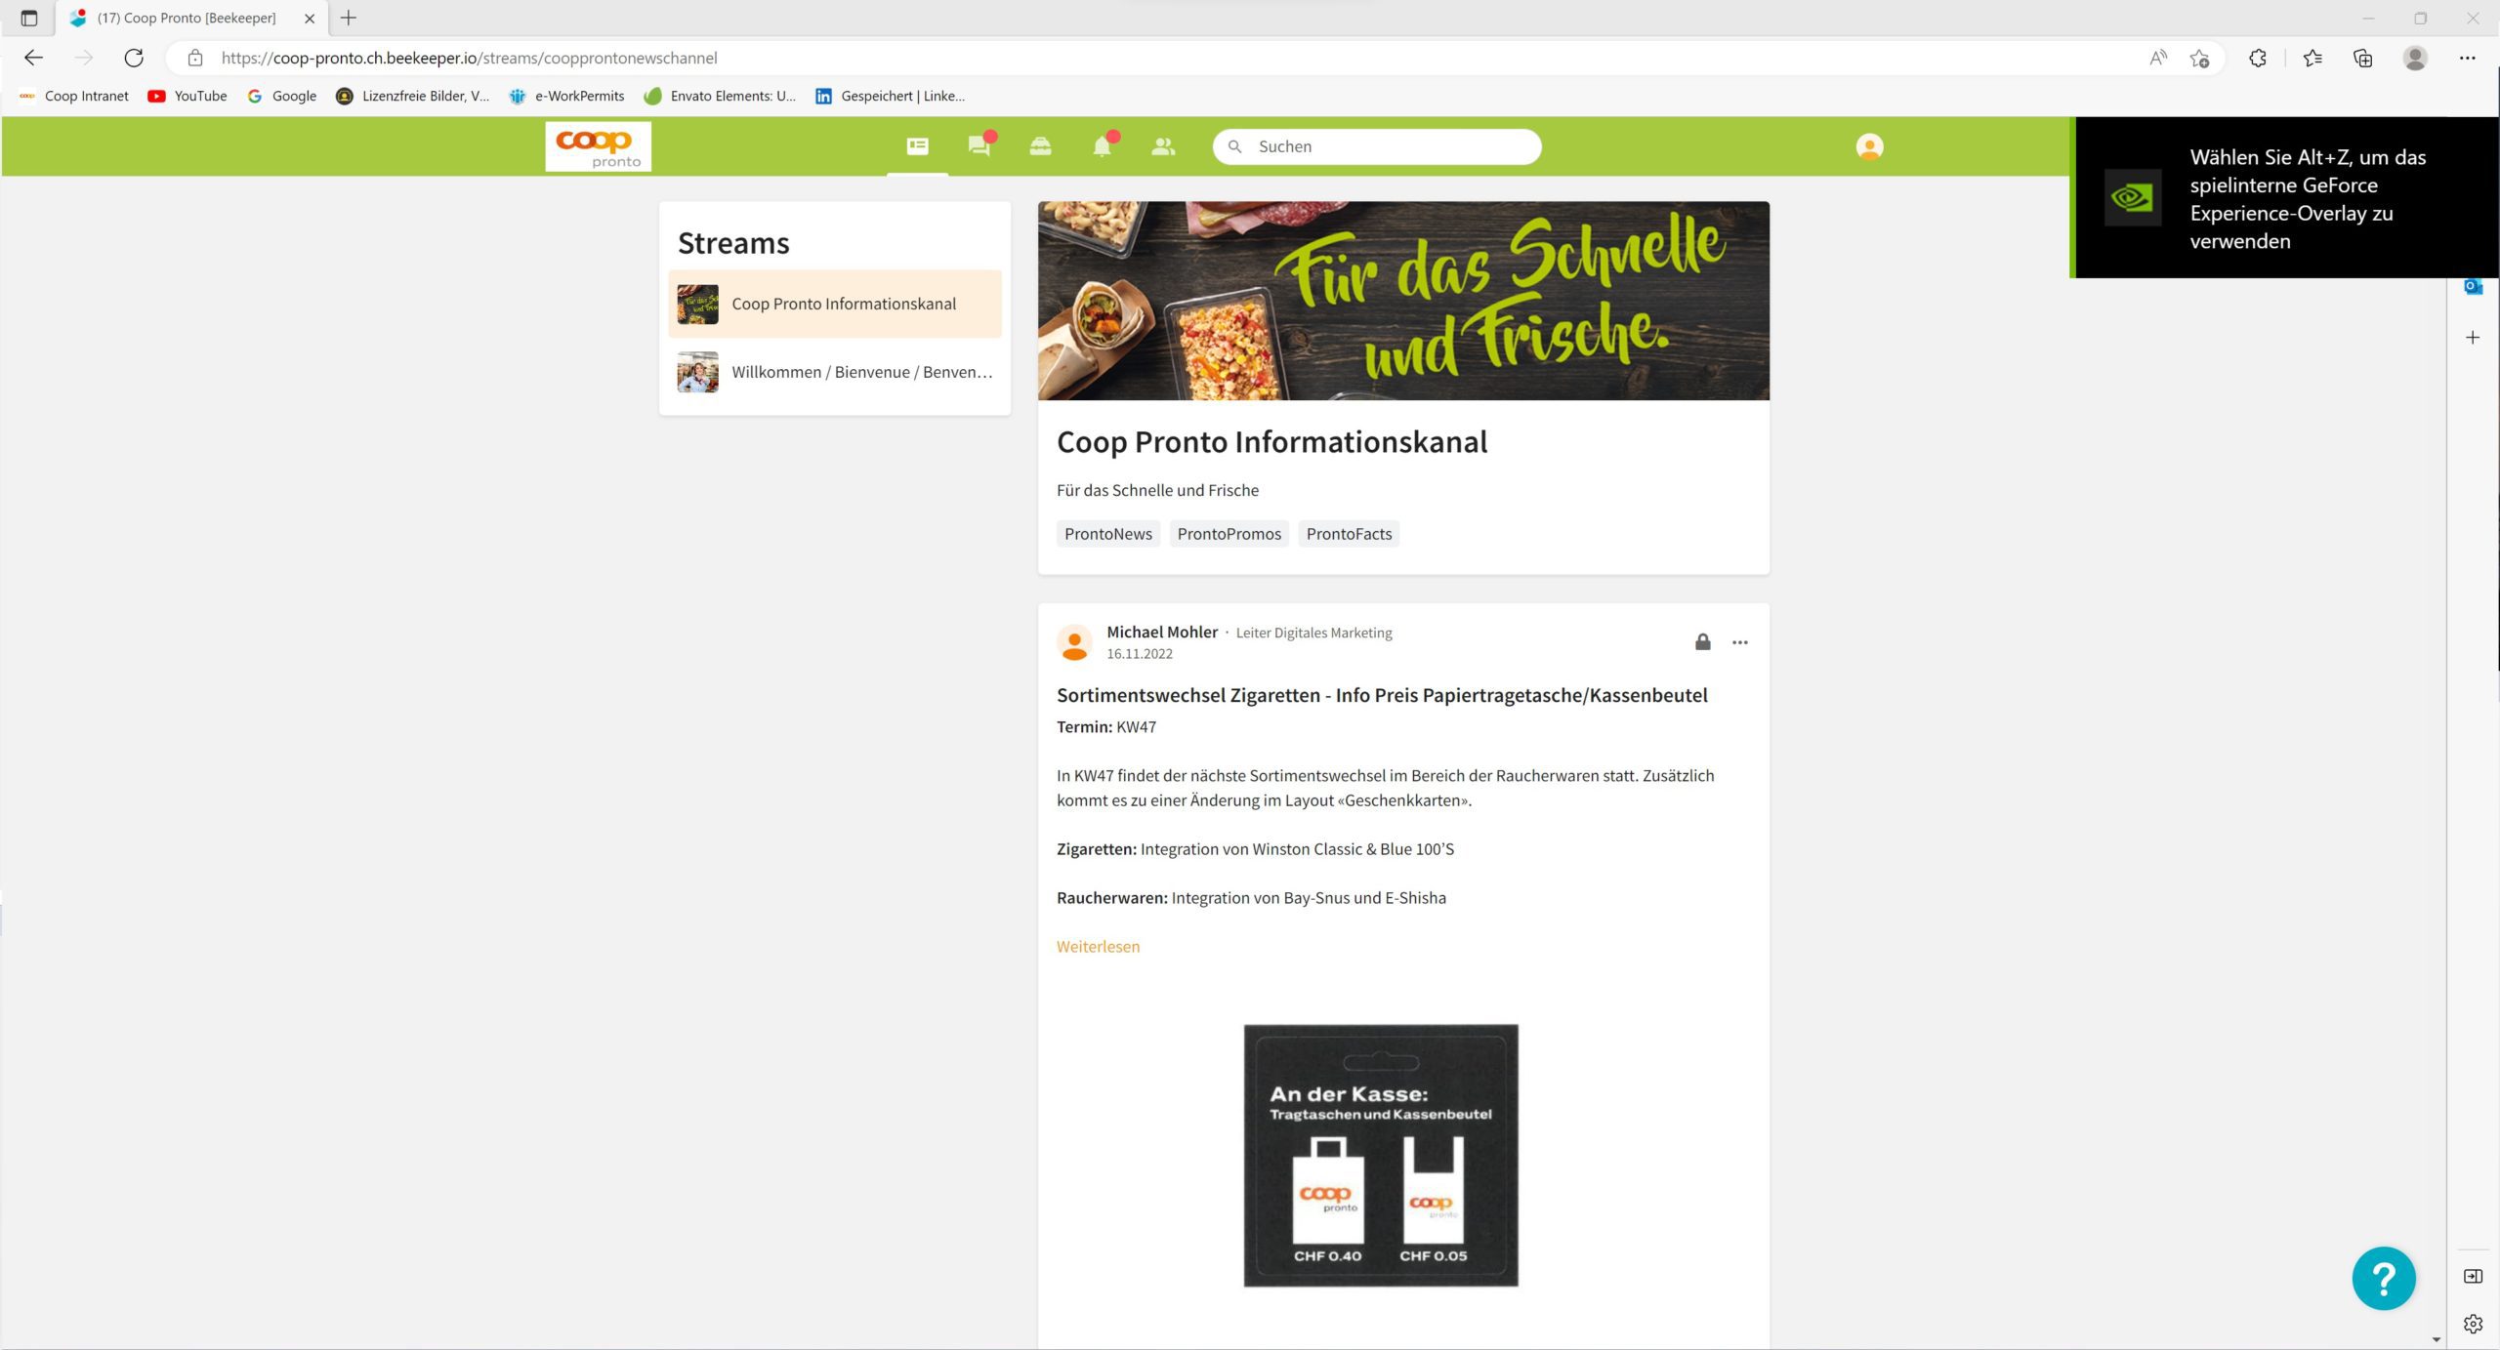Click the plus icon in Edge sidebar
This screenshot has height=1350, width=2500.
[2473, 338]
